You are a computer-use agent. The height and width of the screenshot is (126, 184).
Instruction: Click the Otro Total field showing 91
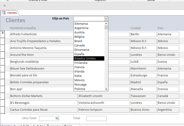[50, 118]
